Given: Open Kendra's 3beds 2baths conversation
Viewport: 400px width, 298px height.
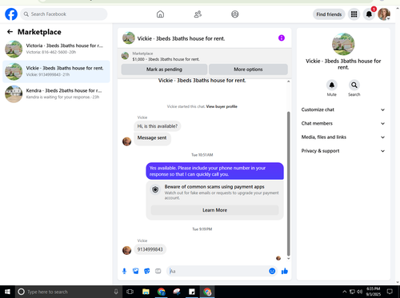Looking at the screenshot, I should point(56,93).
